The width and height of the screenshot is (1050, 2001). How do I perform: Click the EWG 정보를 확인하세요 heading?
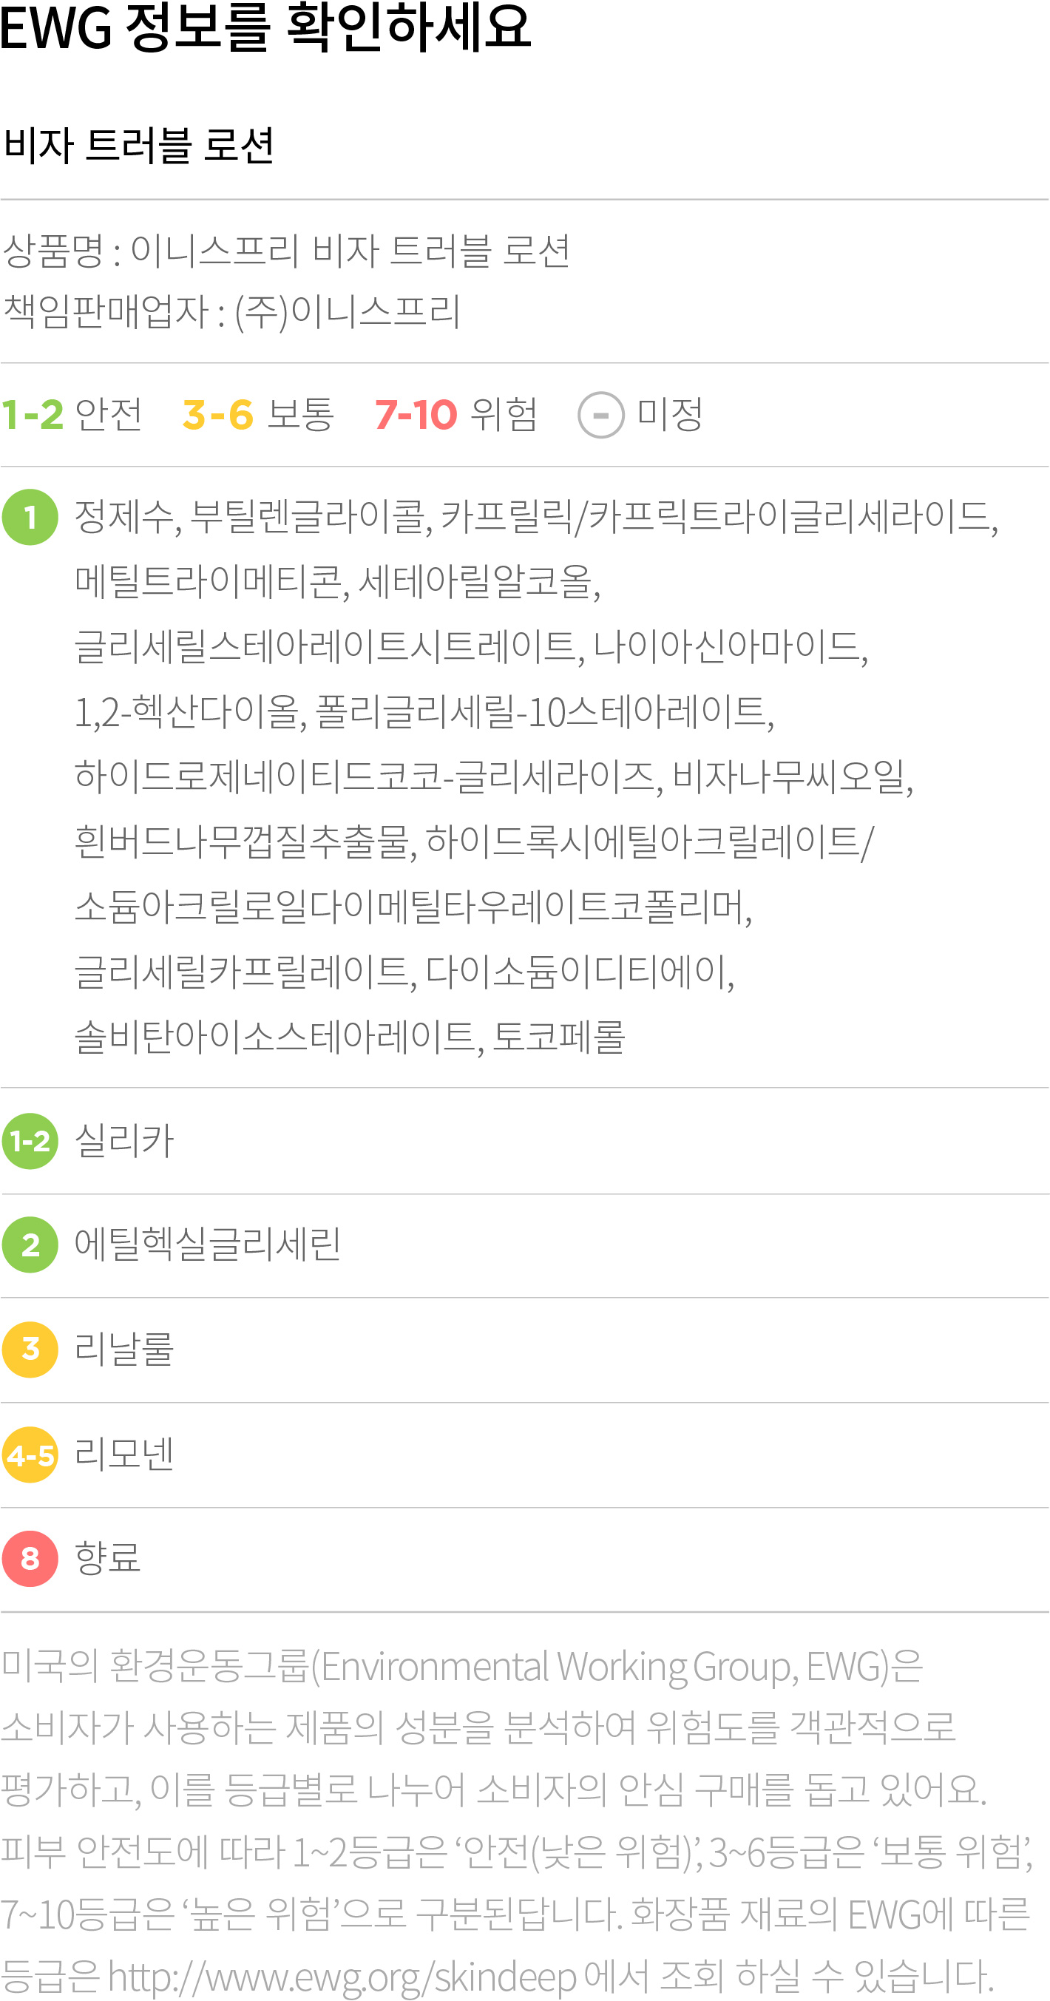(x=265, y=27)
